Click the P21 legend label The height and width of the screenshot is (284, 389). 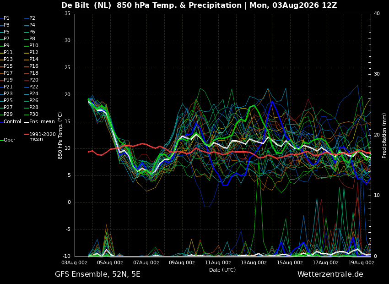pyautogui.click(x=8, y=87)
